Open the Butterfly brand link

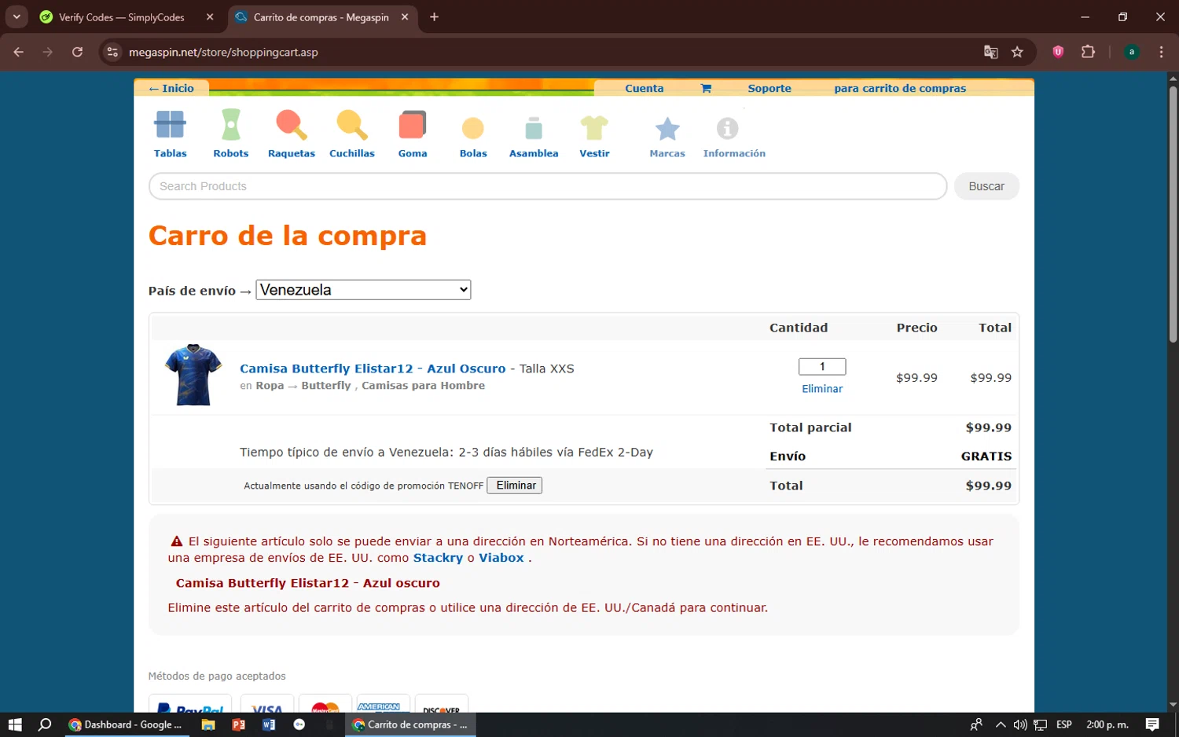pyautogui.click(x=326, y=386)
